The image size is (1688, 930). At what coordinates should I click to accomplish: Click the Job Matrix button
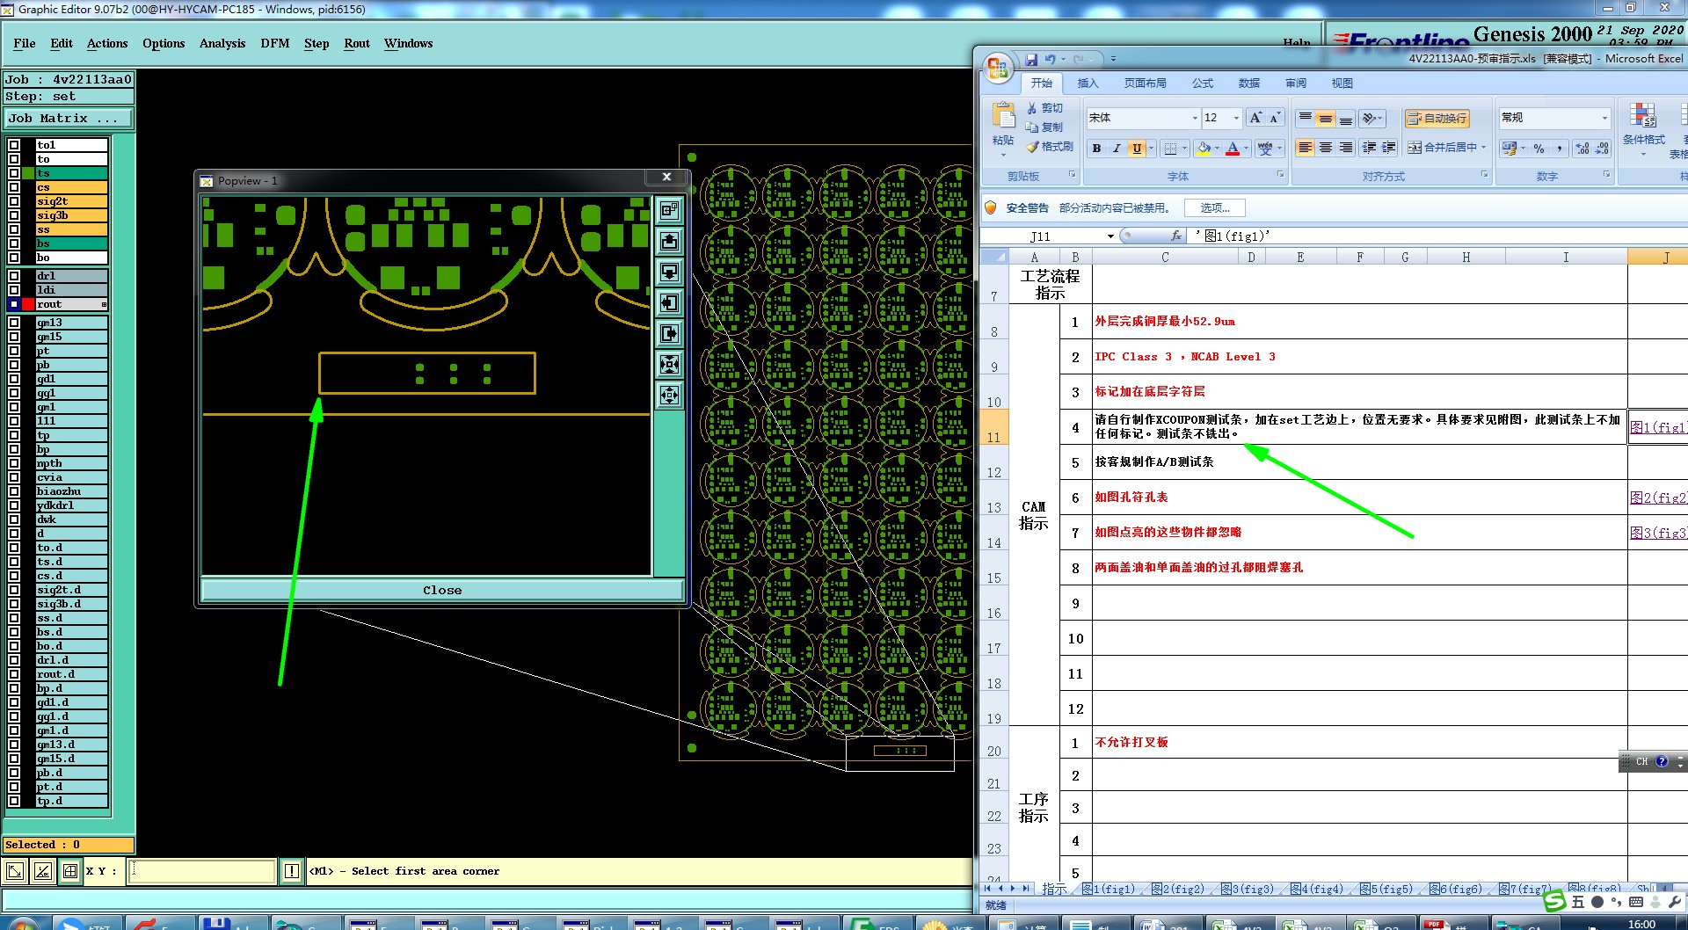[x=69, y=118]
